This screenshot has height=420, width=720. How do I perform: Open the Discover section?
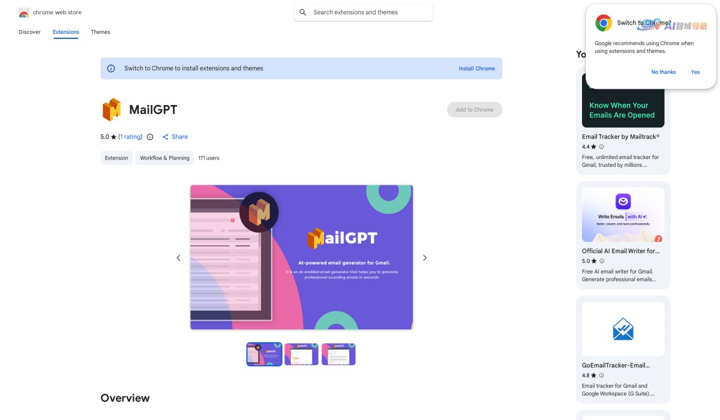click(x=29, y=32)
